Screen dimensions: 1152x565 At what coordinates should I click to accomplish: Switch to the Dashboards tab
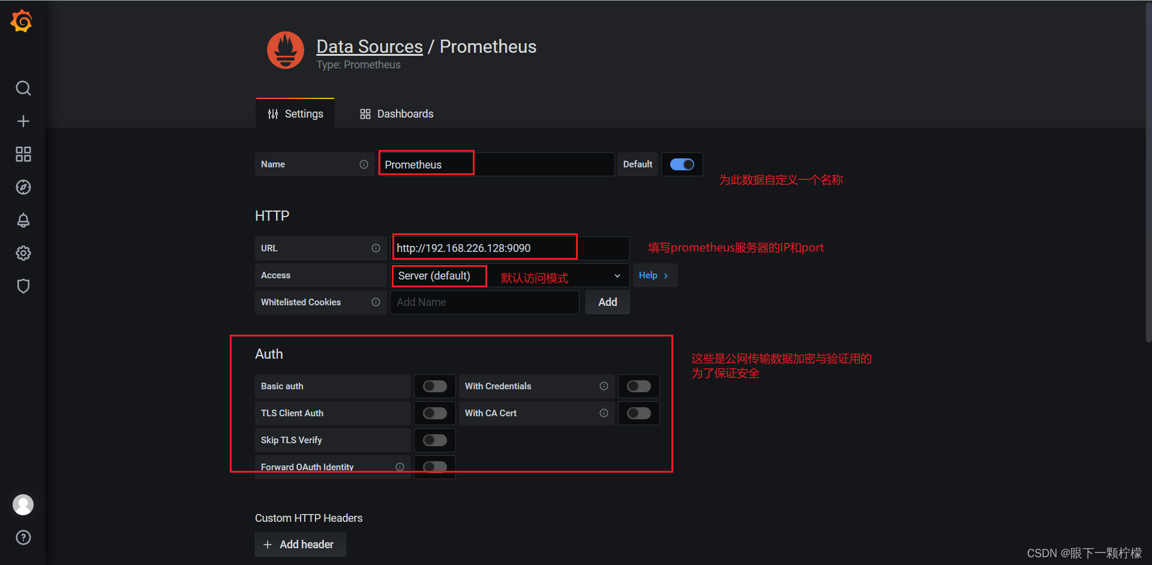pos(397,114)
